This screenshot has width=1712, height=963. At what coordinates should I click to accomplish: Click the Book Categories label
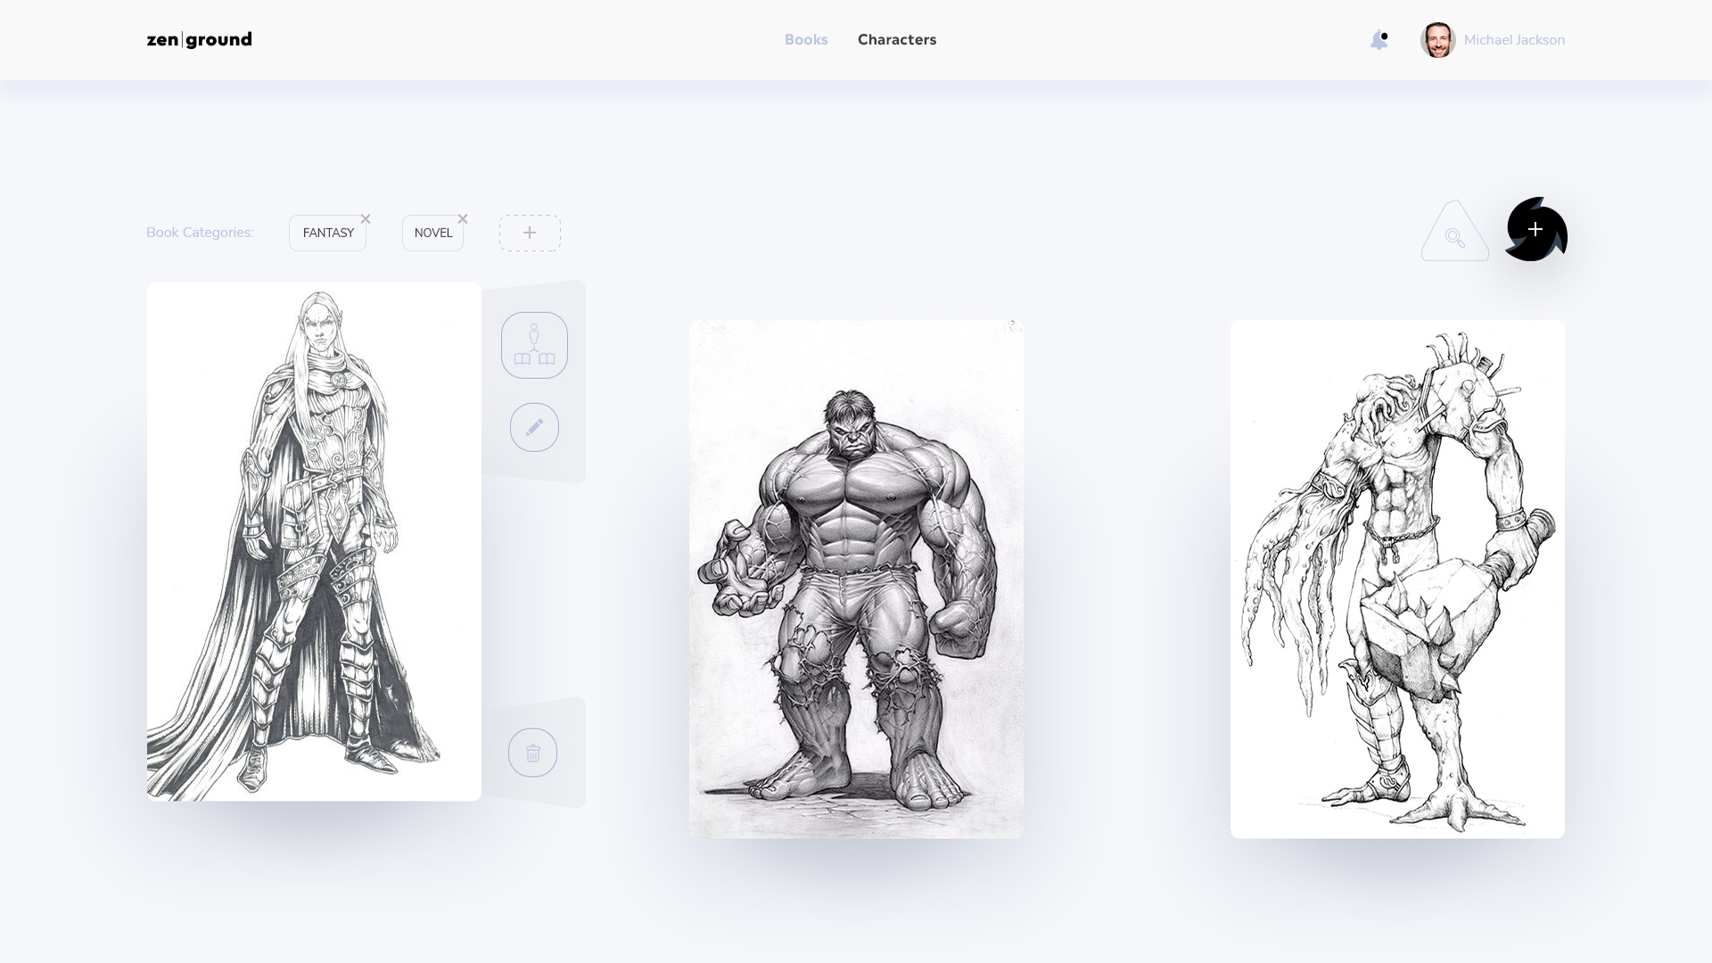tap(200, 233)
